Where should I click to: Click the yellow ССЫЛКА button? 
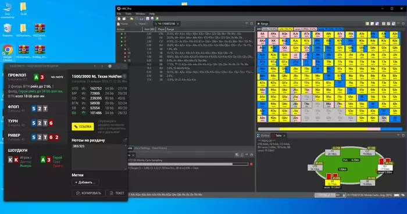point(83,126)
